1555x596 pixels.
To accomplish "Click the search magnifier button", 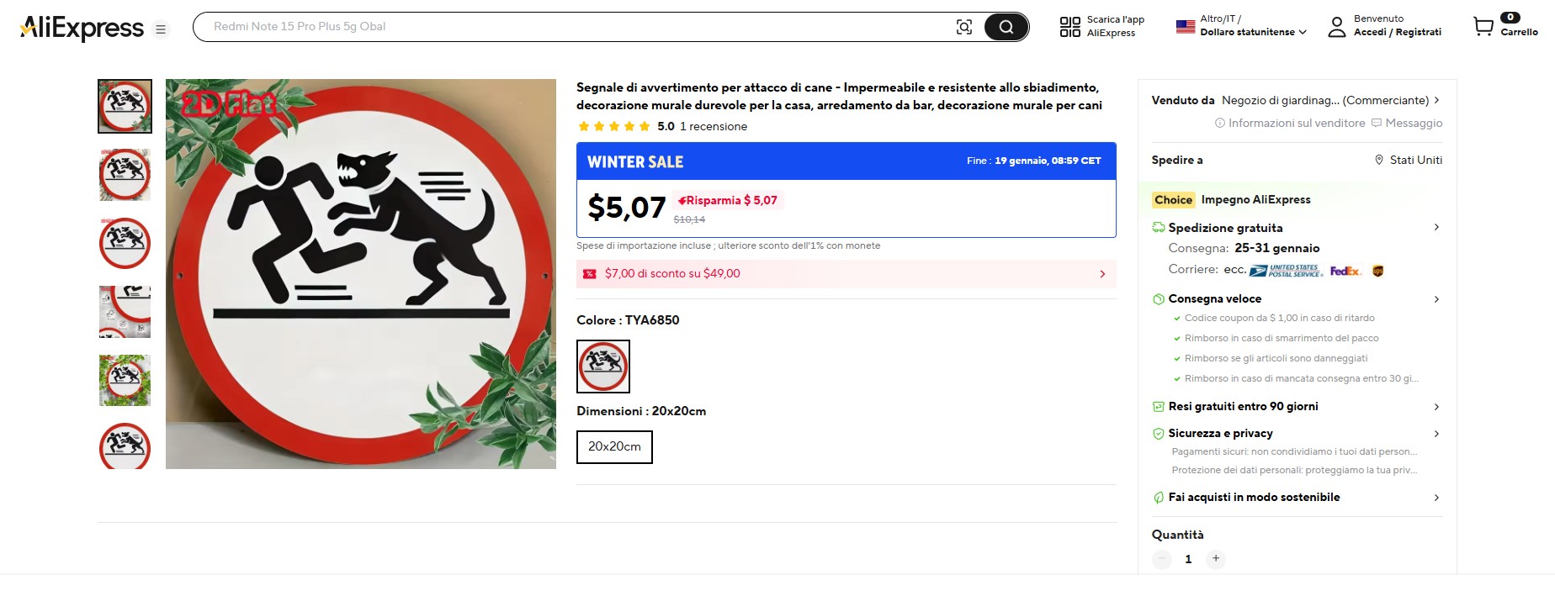I will click(1006, 27).
